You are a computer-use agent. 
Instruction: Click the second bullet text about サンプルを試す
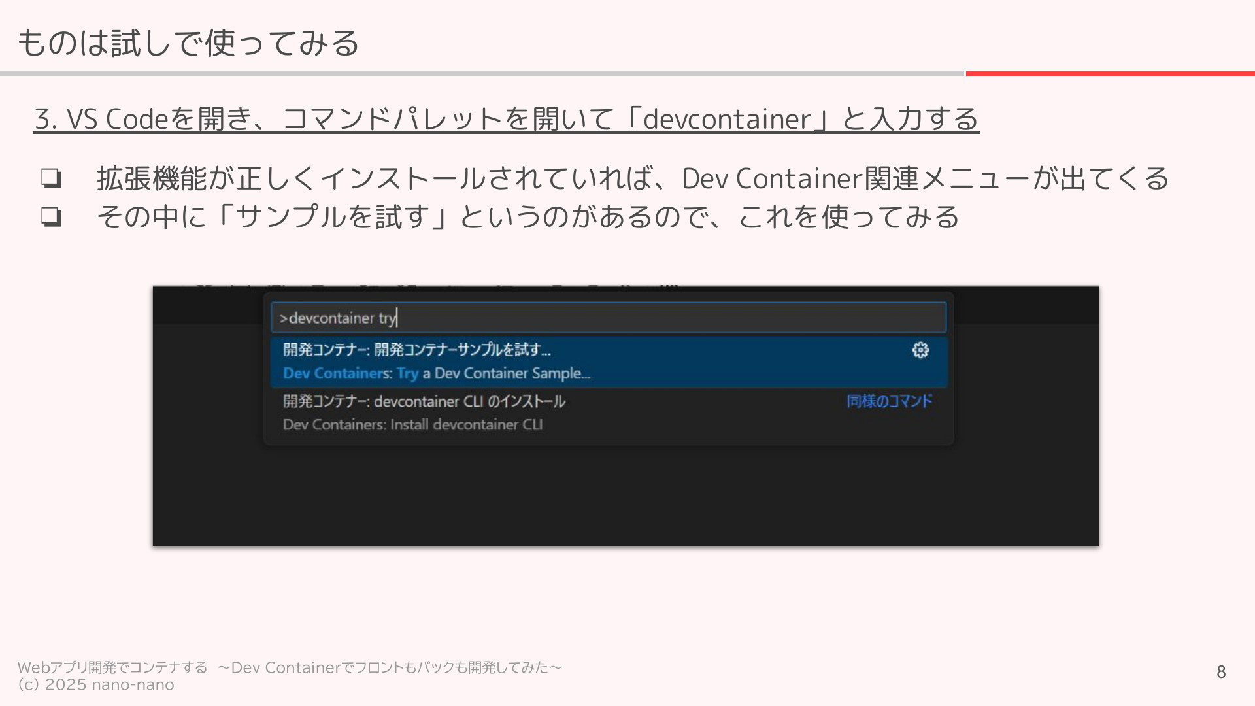click(x=528, y=217)
